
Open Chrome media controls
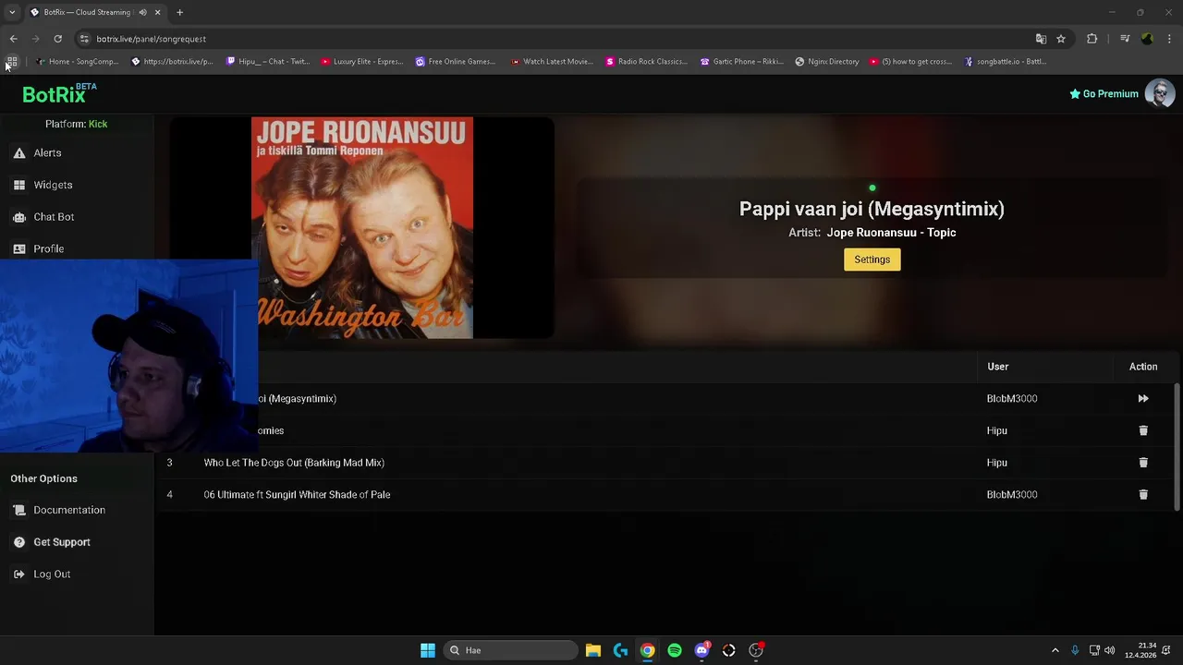tap(1124, 39)
